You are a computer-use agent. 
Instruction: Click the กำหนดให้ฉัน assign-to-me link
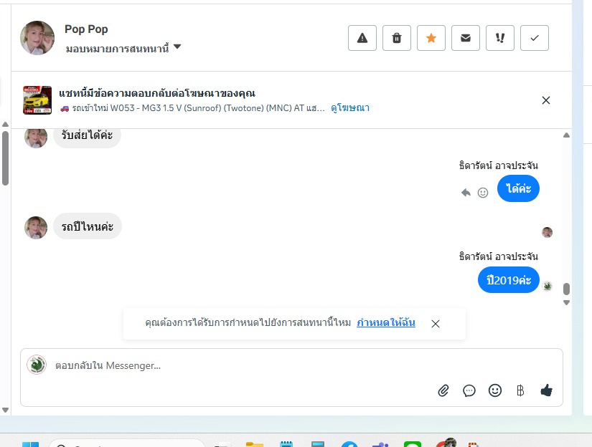(386, 322)
